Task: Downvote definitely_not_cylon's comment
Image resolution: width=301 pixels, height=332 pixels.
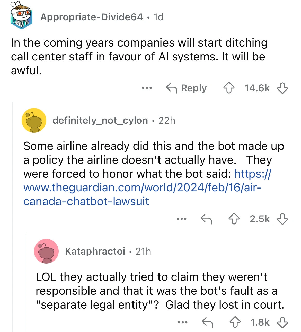Action: (282, 219)
